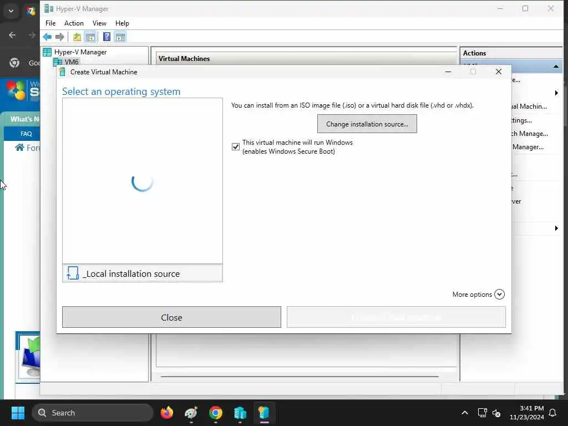Click Change installation source button
568x426 pixels.
367,124
